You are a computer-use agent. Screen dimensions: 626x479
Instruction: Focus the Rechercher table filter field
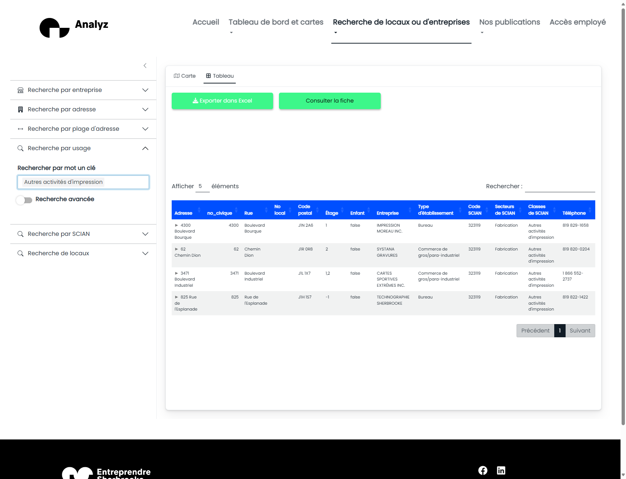click(560, 186)
